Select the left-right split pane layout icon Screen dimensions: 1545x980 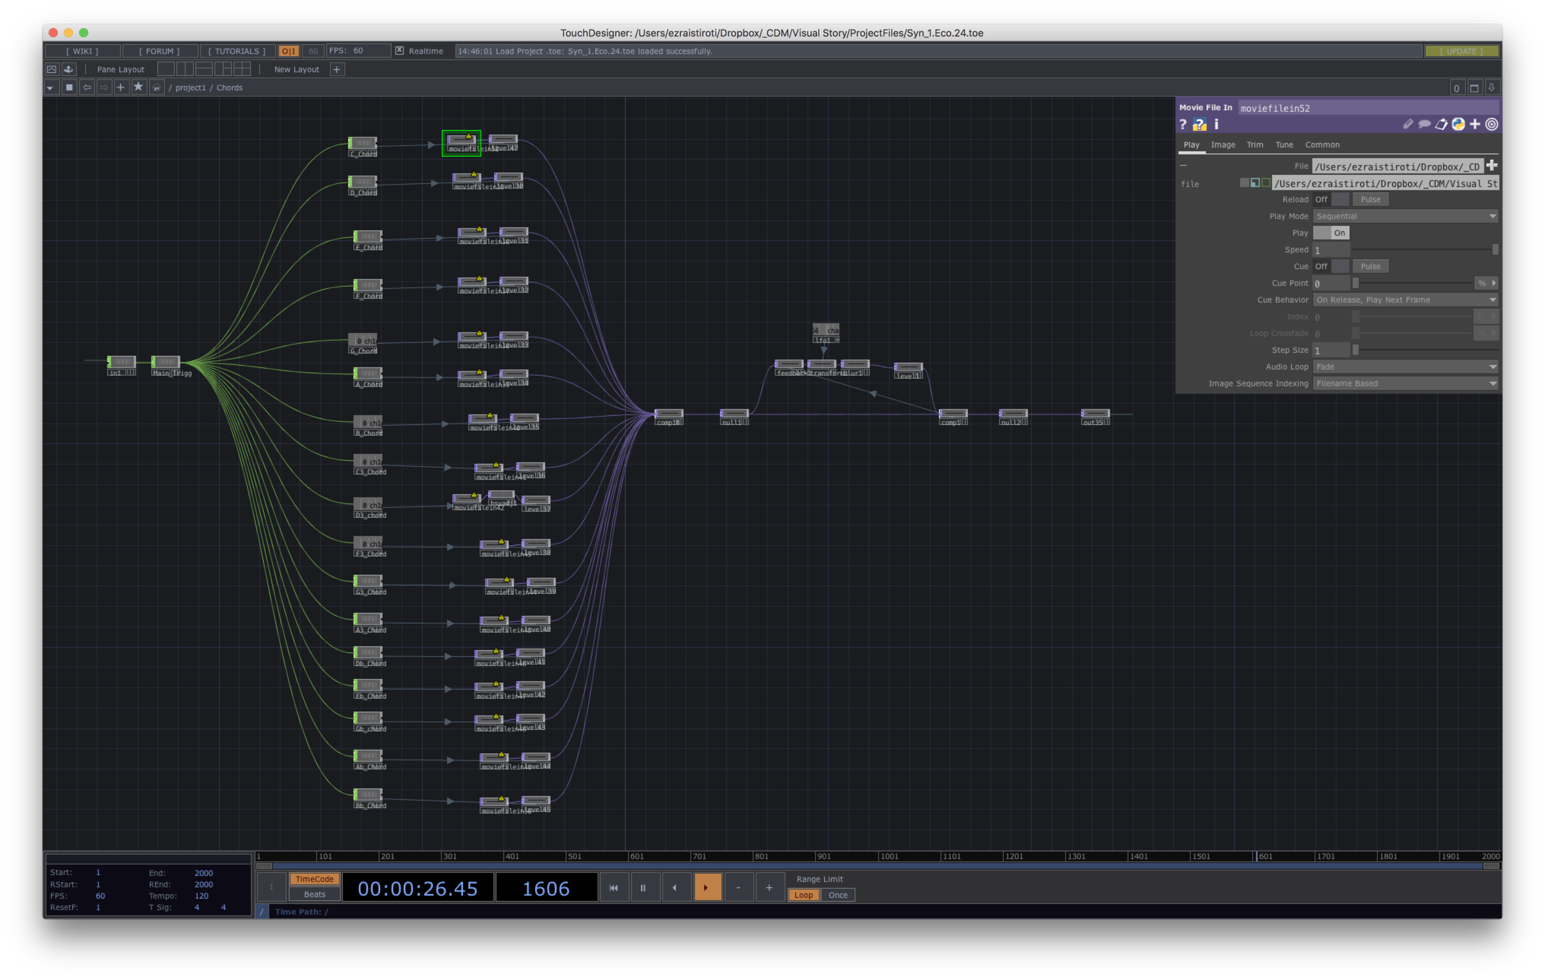click(x=185, y=69)
